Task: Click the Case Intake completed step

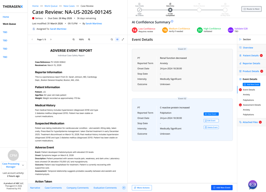Action: point(139,10)
